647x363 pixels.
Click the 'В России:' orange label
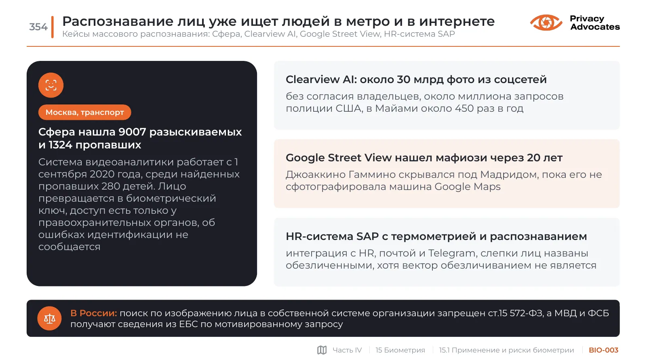point(94,313)
